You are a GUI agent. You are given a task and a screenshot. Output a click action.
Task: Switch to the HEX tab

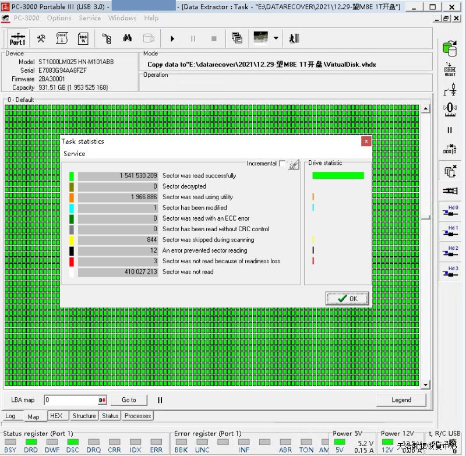(x=56, y=416)
